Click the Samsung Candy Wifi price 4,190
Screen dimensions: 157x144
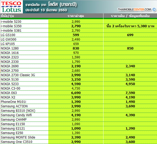76,115
